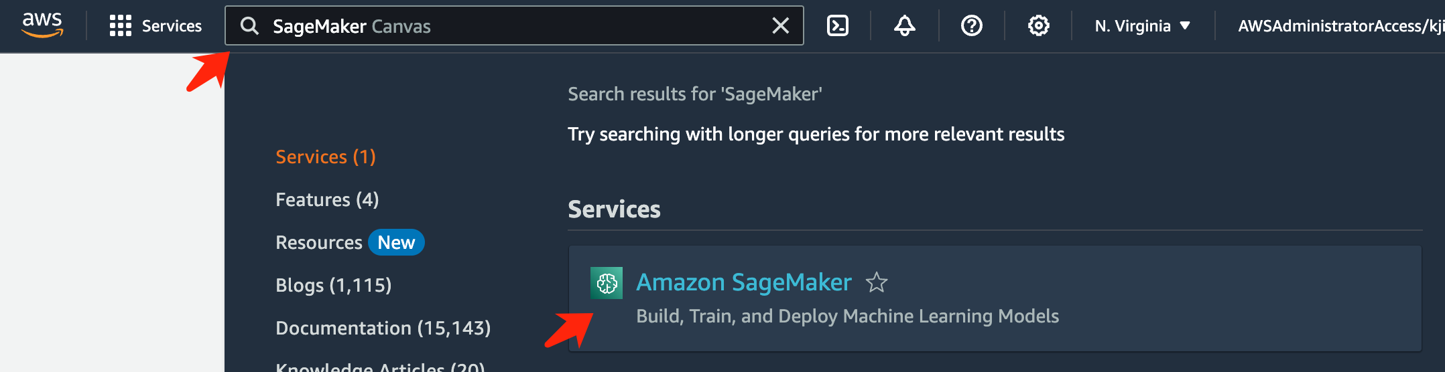Select the Features (4) filter
This screenshot has width=1445, height=372.
pyautogui.click(x=327, y=199)
